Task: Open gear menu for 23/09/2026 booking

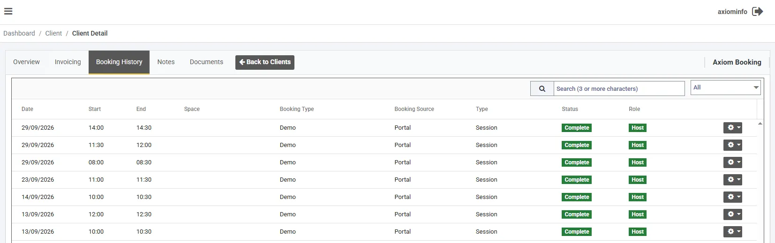Action: 732,180
